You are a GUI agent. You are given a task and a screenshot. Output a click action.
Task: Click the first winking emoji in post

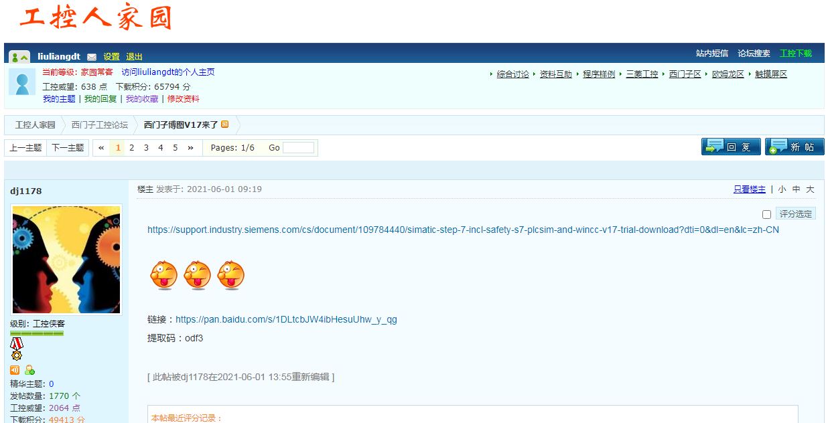click(x=163, y=275)
